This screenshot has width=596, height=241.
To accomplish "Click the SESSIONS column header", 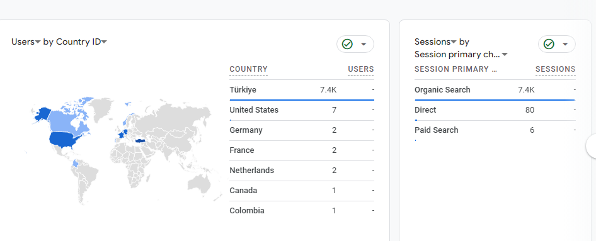I will pos(555,69).
